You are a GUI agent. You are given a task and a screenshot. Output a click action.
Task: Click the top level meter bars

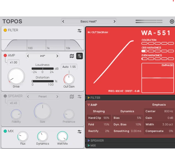pos(149,21)
